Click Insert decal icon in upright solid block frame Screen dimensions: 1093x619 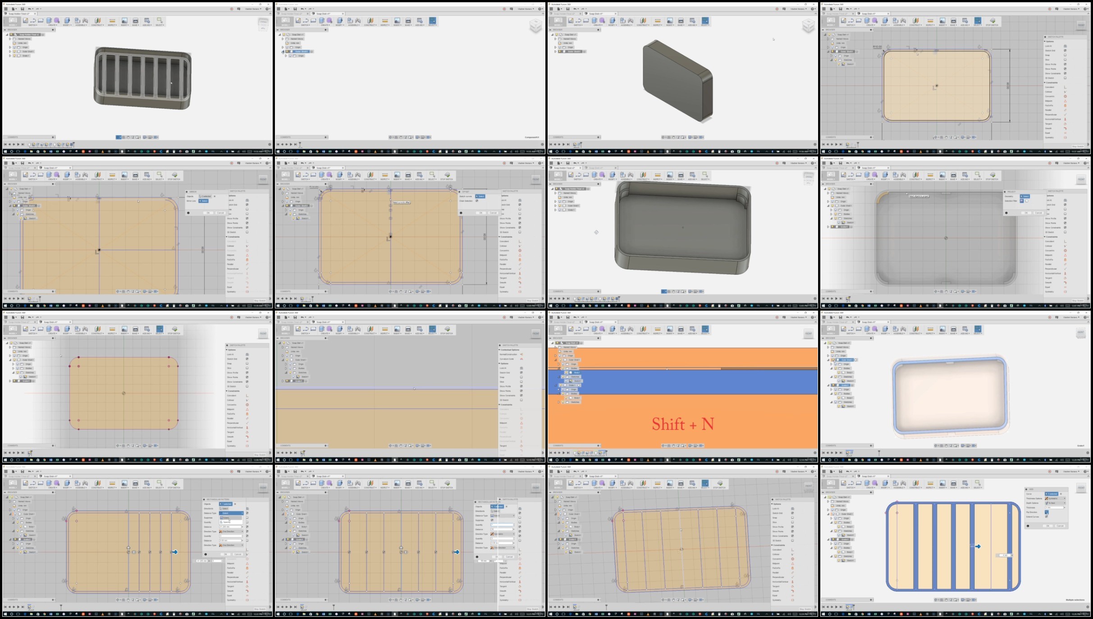(670, 21)
